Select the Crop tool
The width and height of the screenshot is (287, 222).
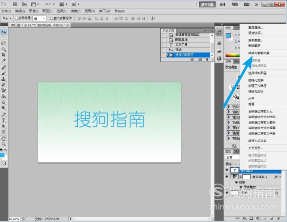pos(4,55)
